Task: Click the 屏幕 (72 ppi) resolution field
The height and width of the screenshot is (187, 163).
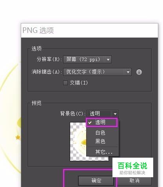Action: pos(84,59)
